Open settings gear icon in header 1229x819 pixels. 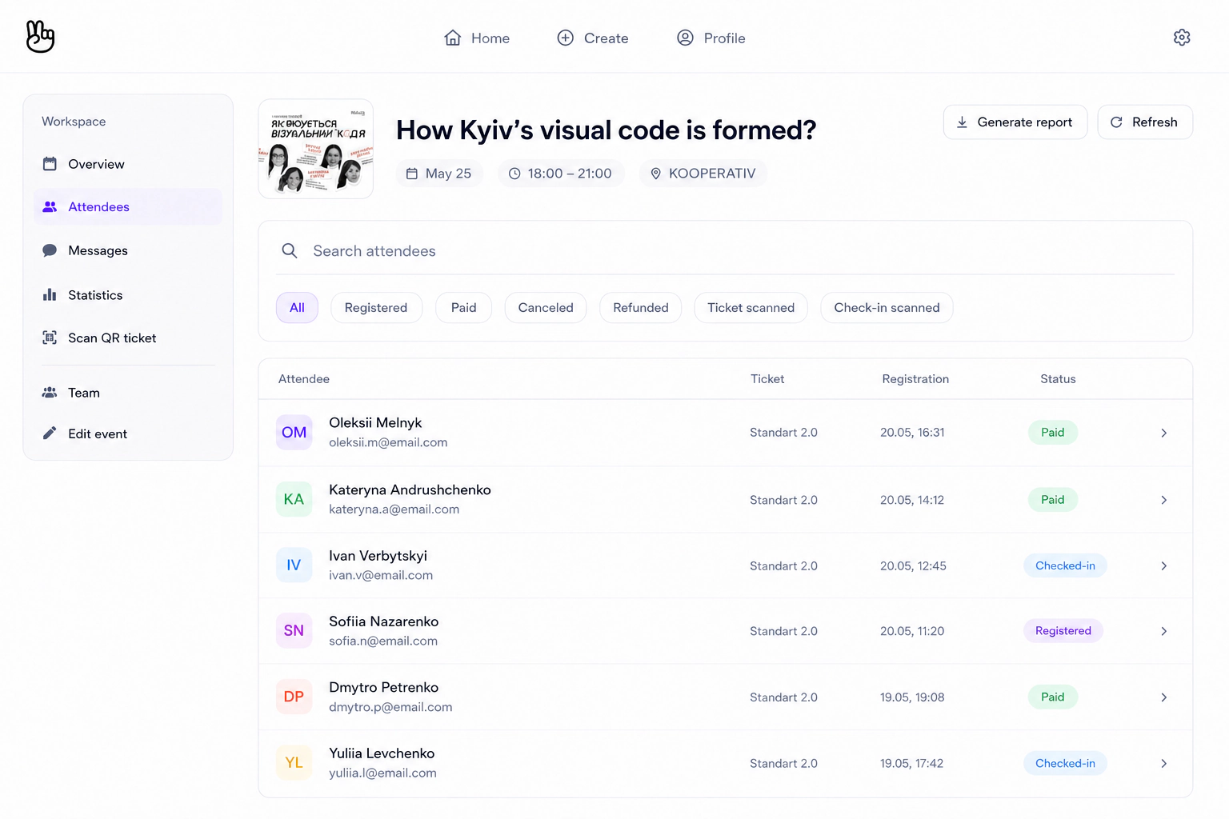click(x=1182, y=38)
